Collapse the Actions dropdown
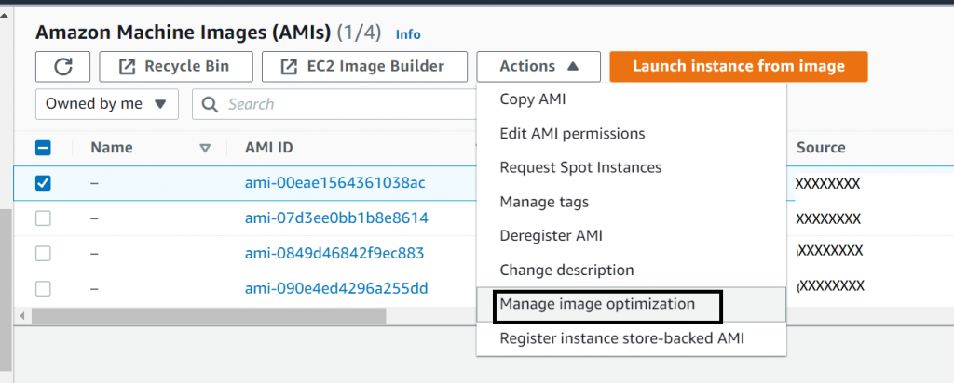Viewport: 954px width, 383px height. [x=538, y=67]
